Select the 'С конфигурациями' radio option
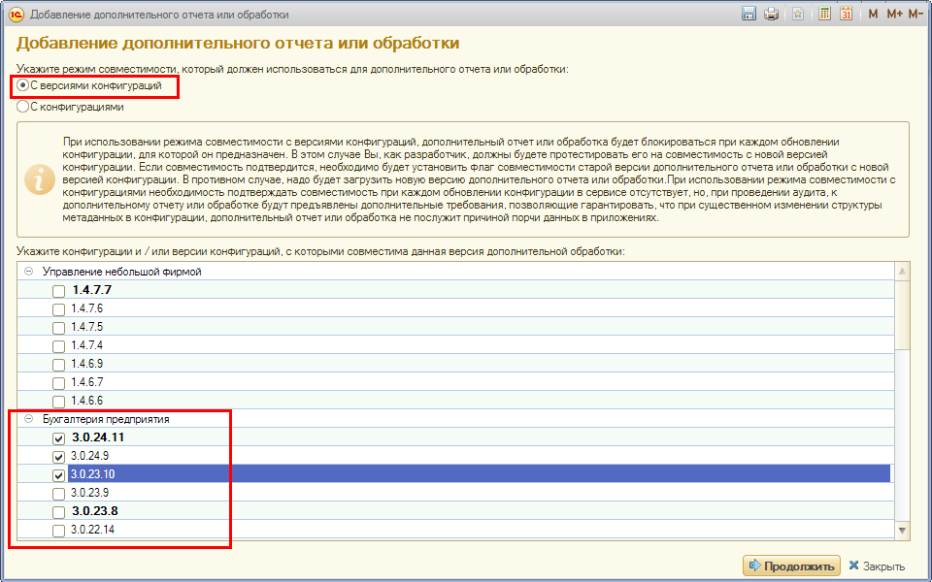This screenshot has width=932, height=582. pyautogui.click(x=23, y=107)
